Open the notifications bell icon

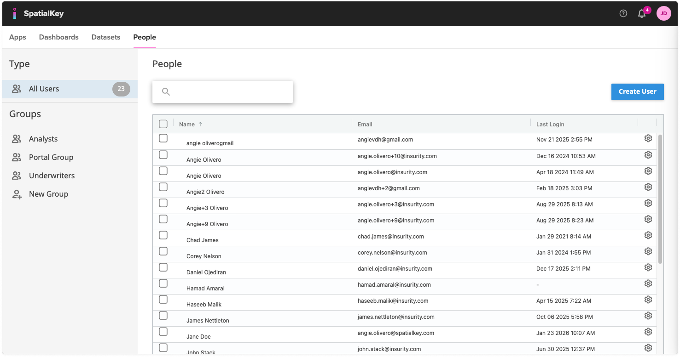pos(641,14)
